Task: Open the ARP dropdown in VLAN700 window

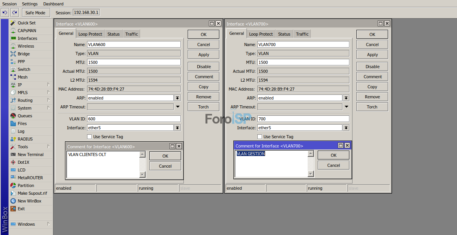Action: (346, 98)
